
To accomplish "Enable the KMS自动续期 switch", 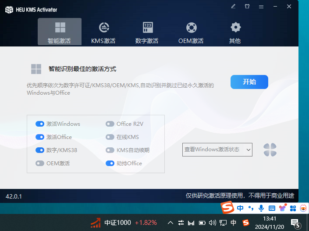I will [110, 150].
